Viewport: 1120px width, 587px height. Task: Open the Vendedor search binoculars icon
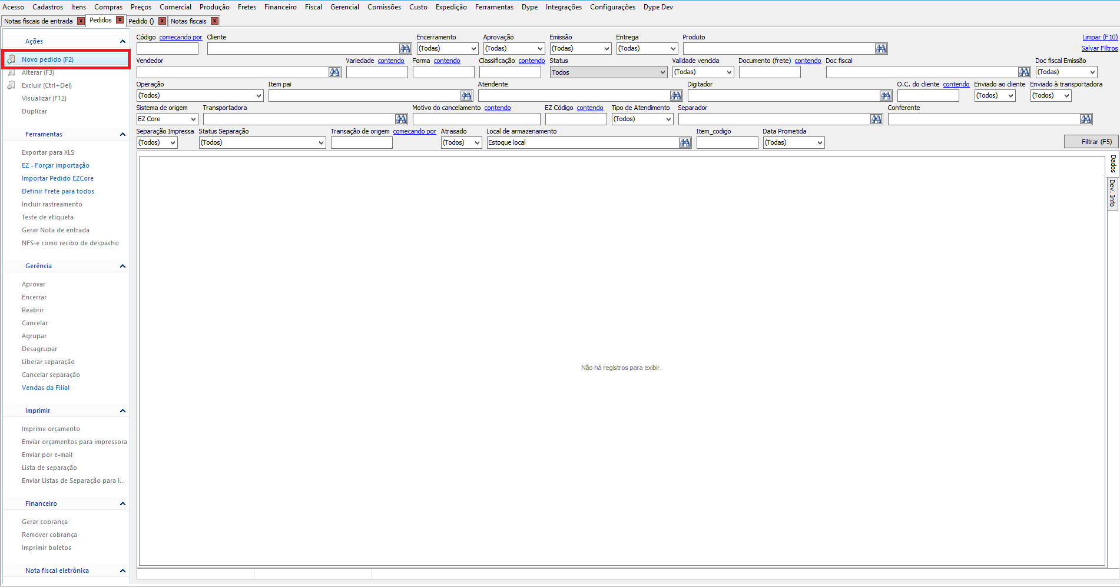click(334, 72)
